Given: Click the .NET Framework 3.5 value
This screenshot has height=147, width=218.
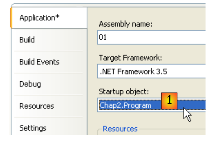Looking at the screenshot, I should pyautogui.click(x=133, y=71).
